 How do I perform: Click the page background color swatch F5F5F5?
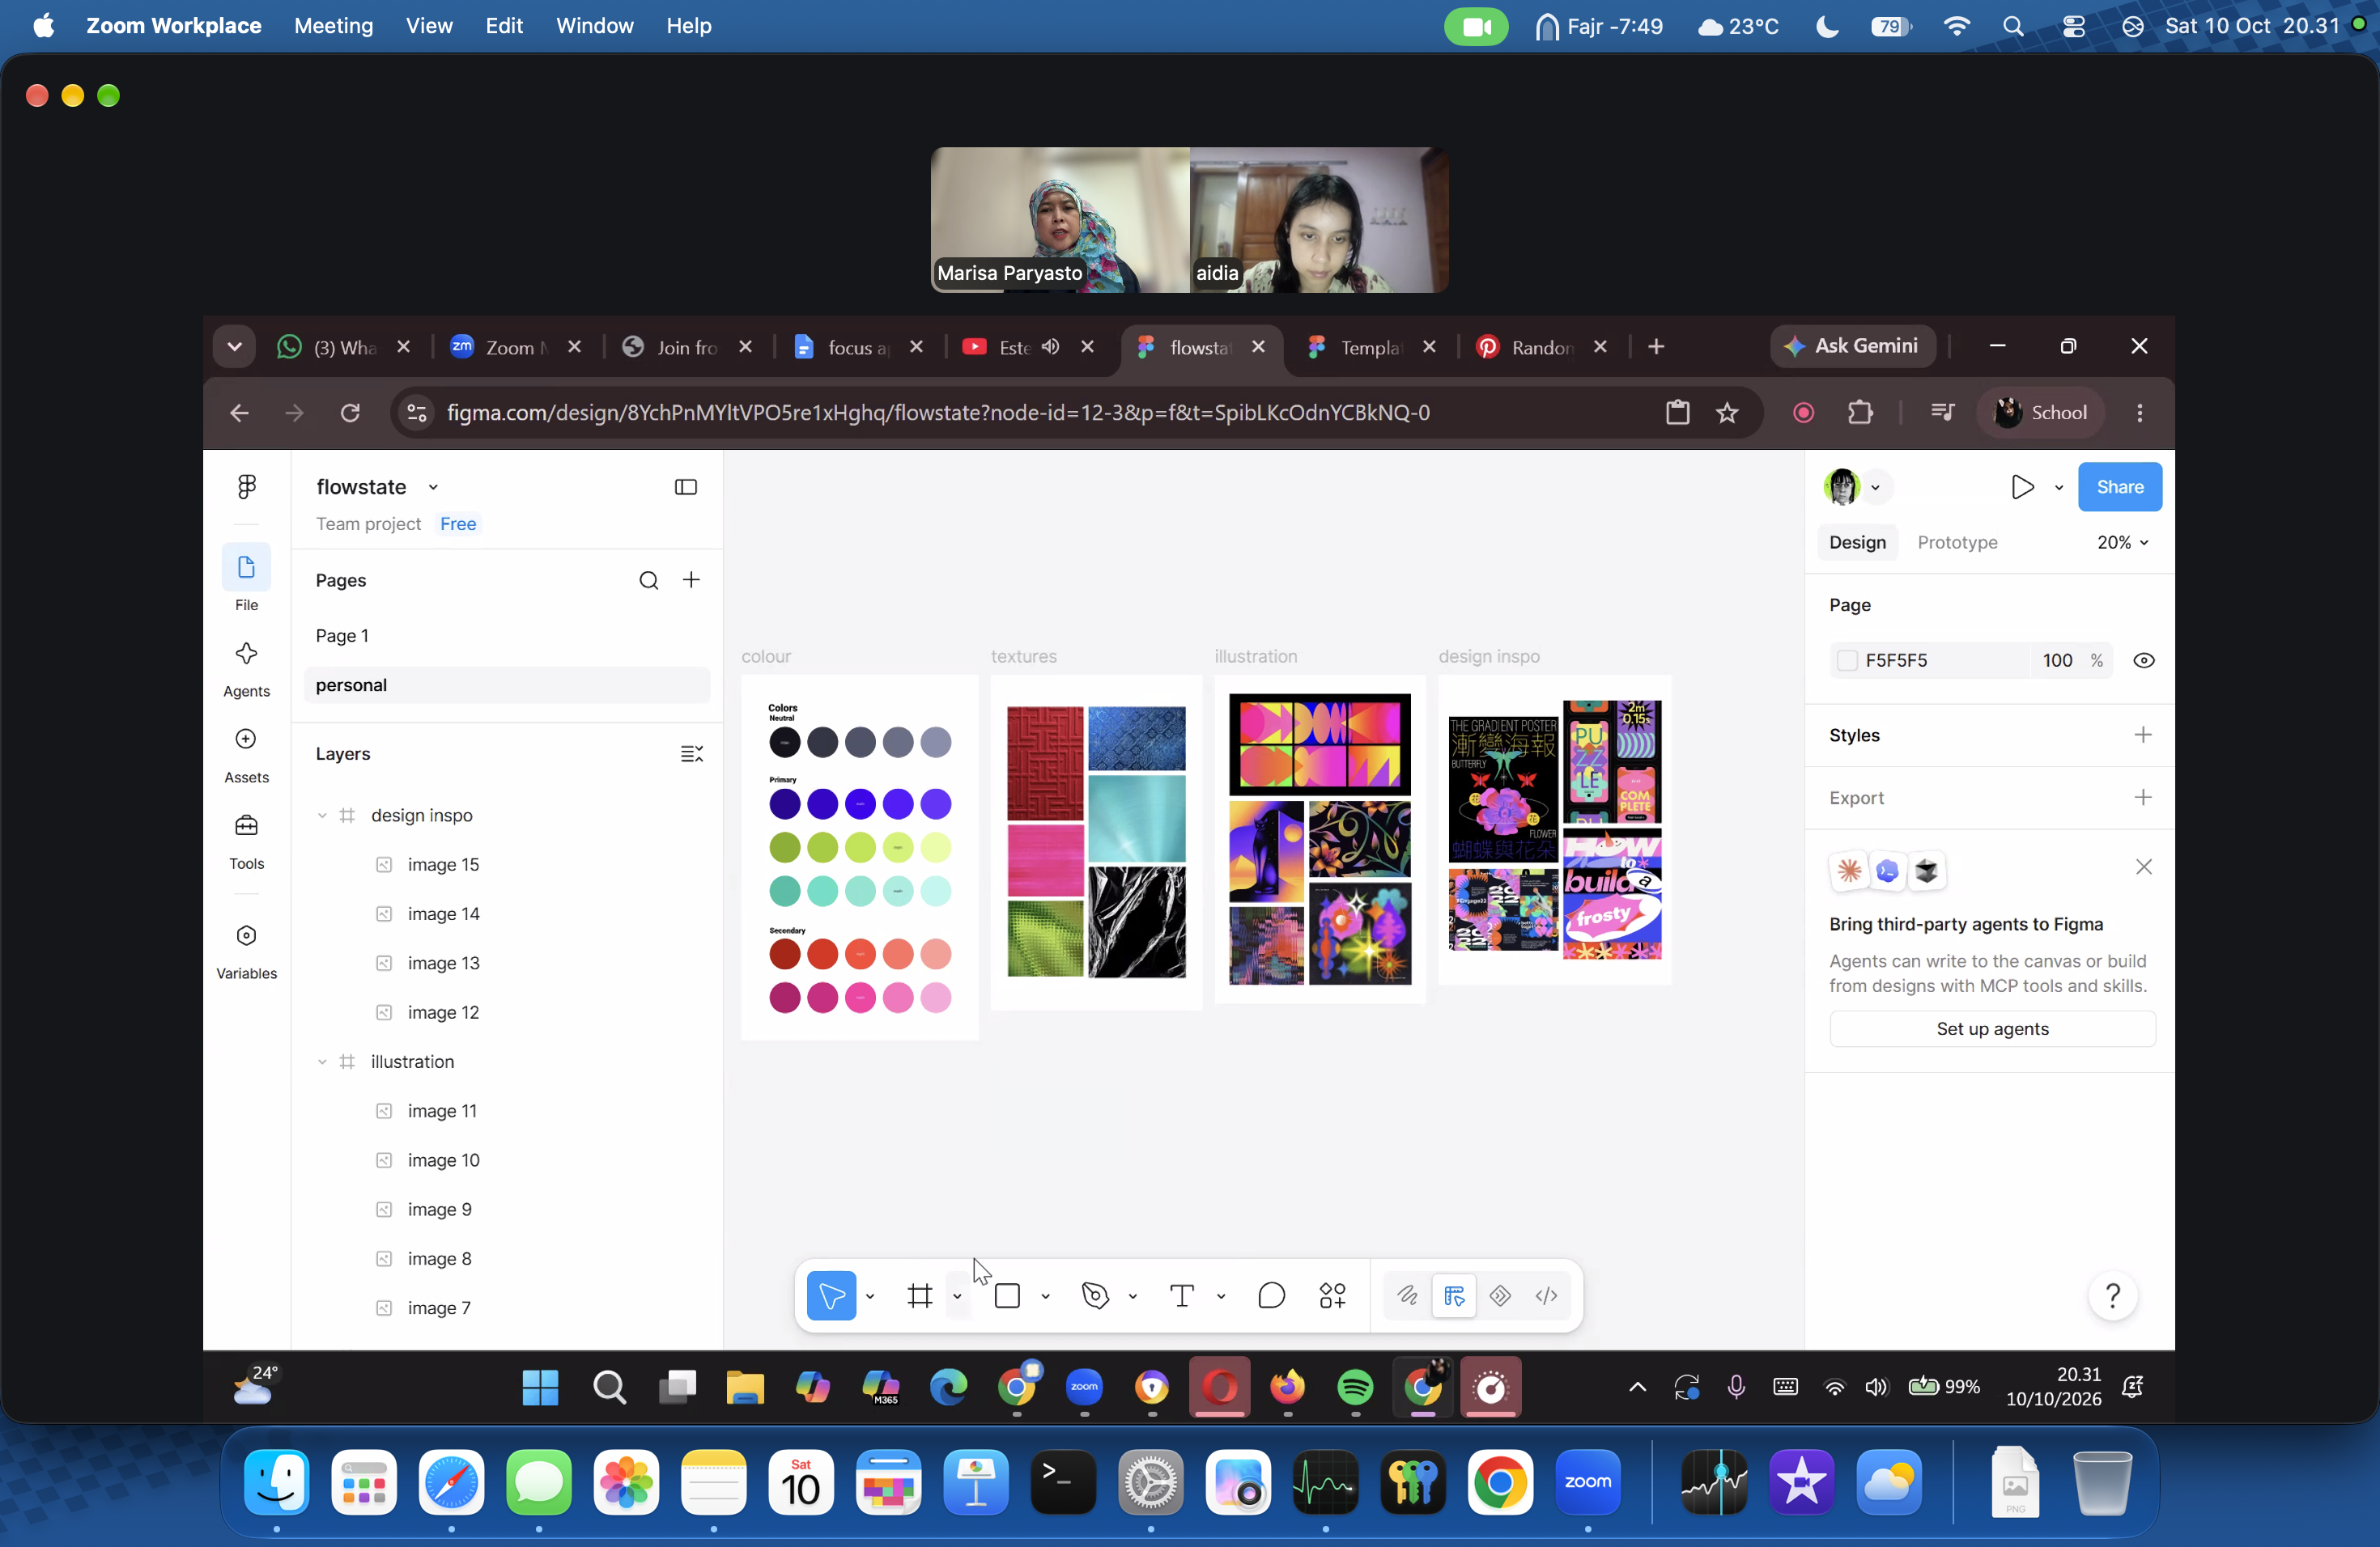[x=1847, y=660]
